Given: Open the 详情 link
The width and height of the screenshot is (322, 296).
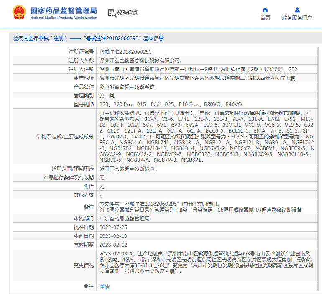Looking at the screenshot, I should (104, 286).
